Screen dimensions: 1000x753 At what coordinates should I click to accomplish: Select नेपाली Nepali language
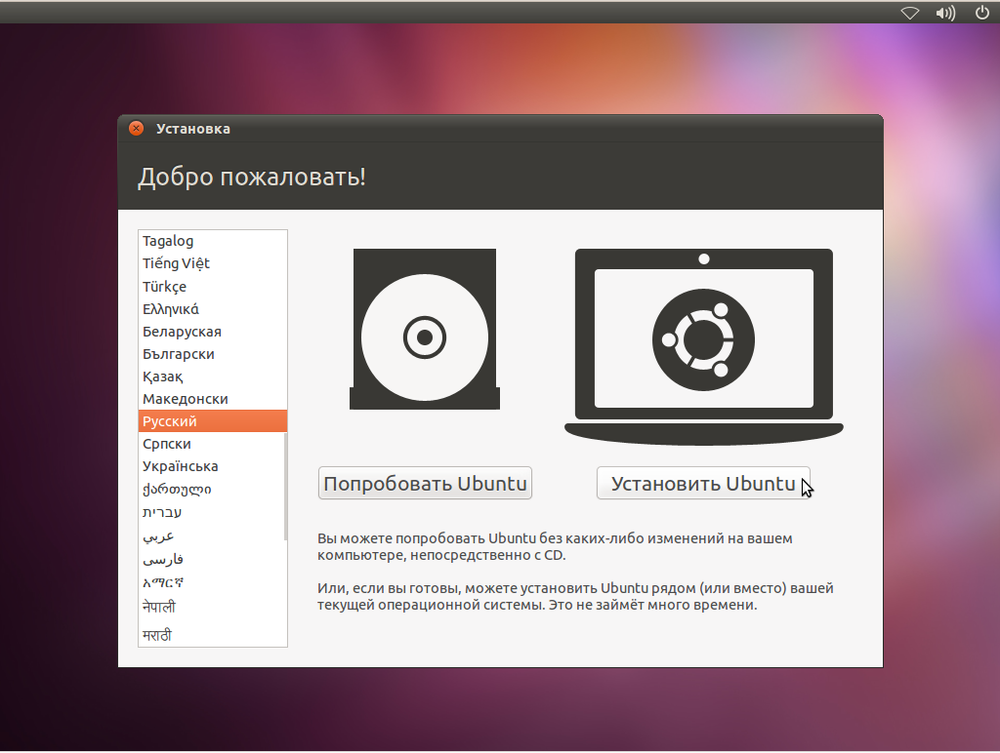tap(212, 607)
